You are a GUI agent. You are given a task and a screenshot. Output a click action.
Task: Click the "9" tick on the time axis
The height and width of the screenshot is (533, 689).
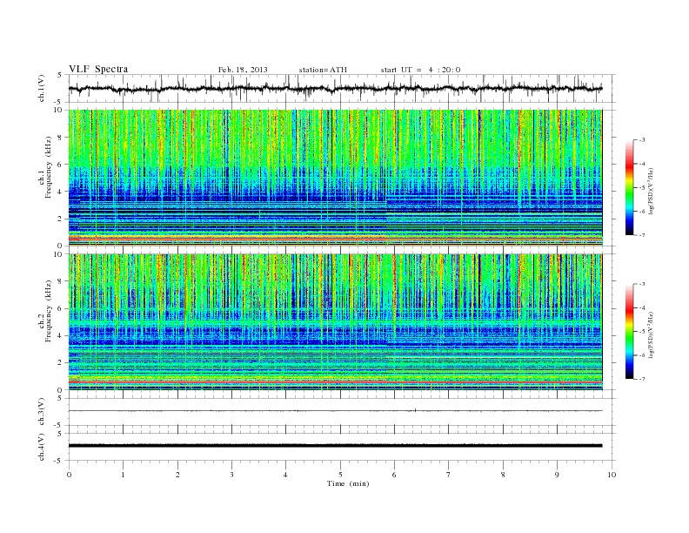557,475
